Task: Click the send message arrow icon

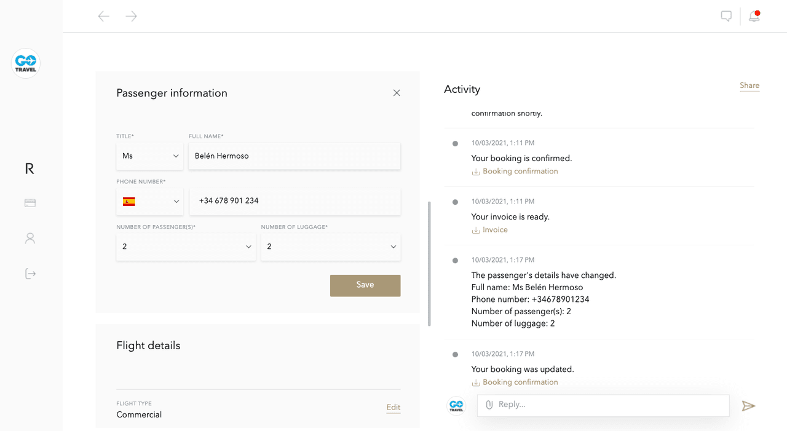Action: coord(748,406)
